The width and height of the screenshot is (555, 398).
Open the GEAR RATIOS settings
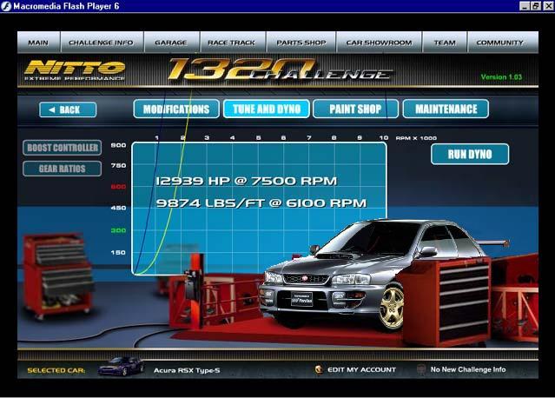point(63,169)
